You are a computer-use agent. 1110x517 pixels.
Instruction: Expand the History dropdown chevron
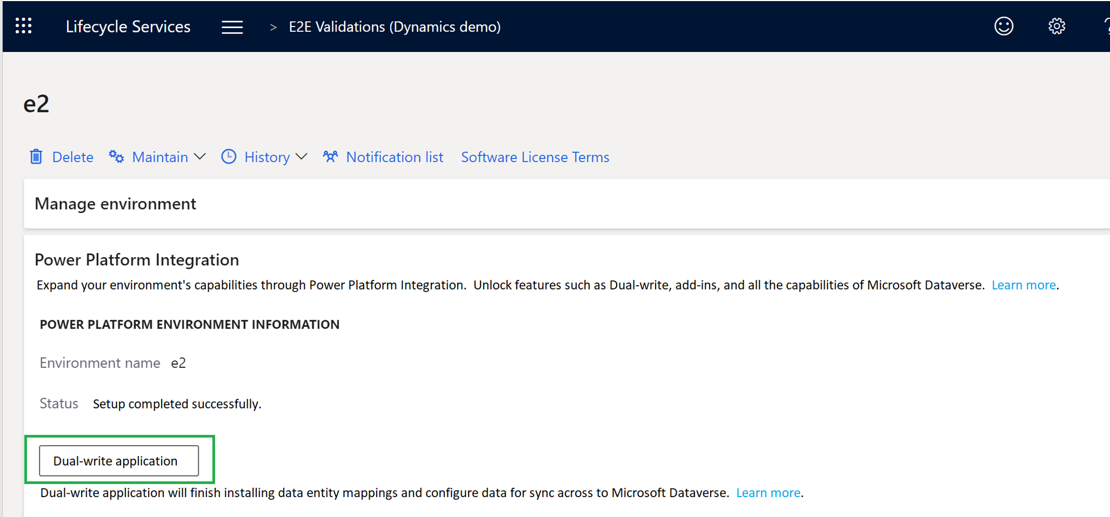pos(302,157)
